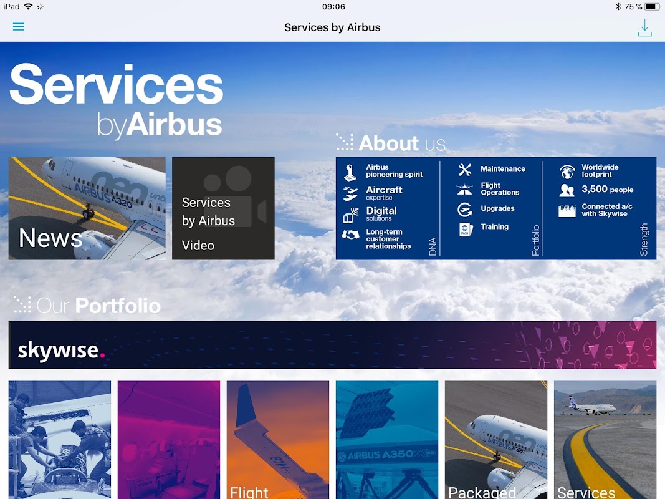Select the Training text entry
Viewport: 665px width, 499px height.
[494, 226]
